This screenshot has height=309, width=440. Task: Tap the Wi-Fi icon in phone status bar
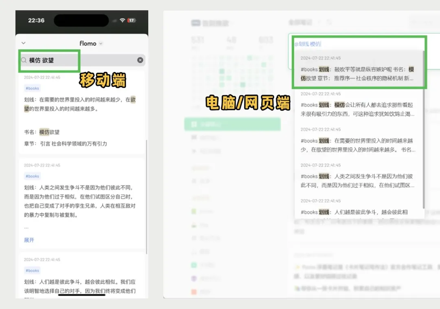tap(122, 20)
